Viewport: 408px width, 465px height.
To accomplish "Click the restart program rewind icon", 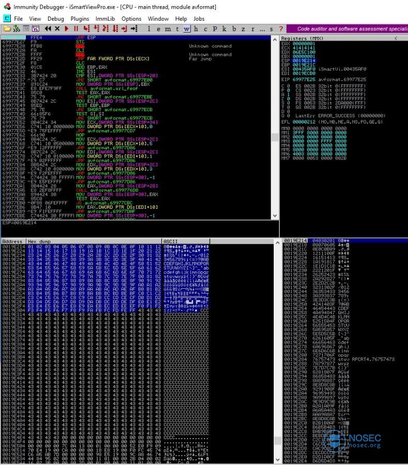I will click(x=48, y=29).
